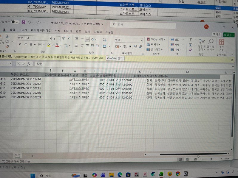The image size is (238, 178).
Task: Open the 삽입 ribbon tab
Action: pyautogui.click(x=12, y=30)
